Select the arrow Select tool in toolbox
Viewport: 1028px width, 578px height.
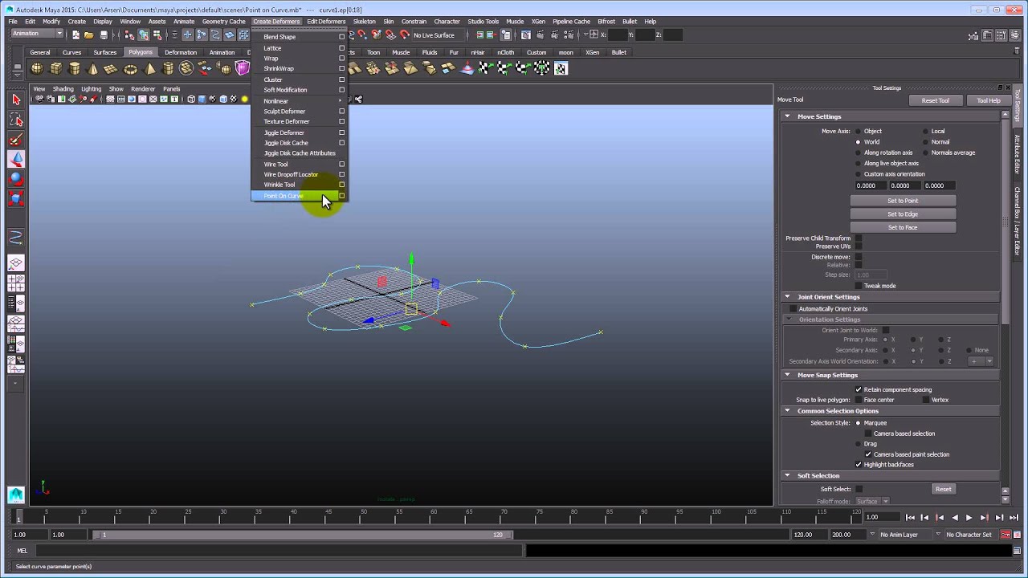point(16,100)
